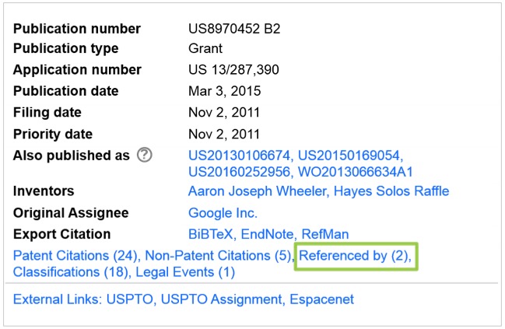The image size is (505, 329).
Task: Export citation as BiBTeX
Action: pyautogui.click(x=211, y=234)
